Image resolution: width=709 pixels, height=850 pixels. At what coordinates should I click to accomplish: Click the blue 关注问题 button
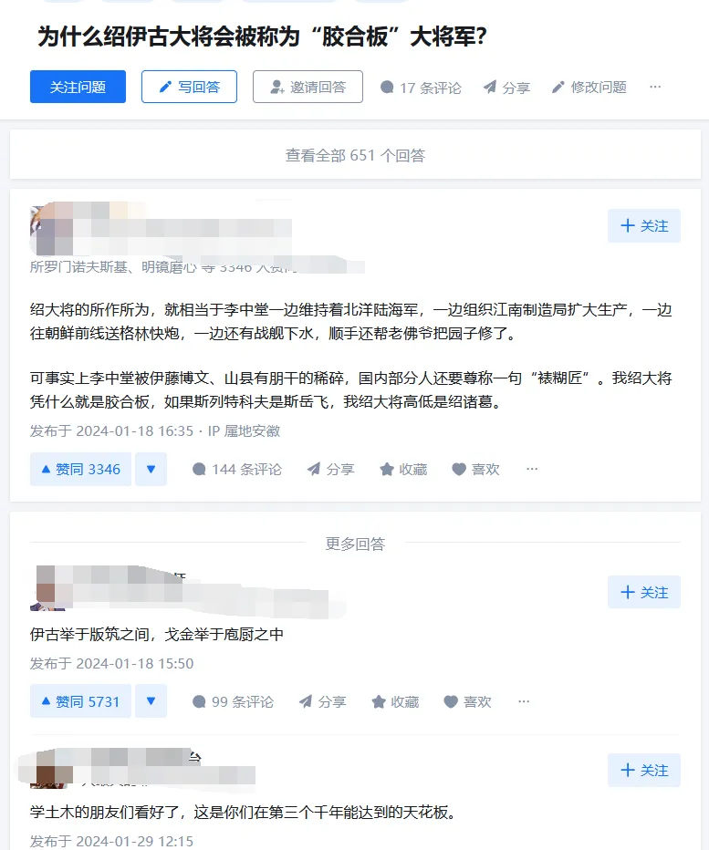(78, 87)
